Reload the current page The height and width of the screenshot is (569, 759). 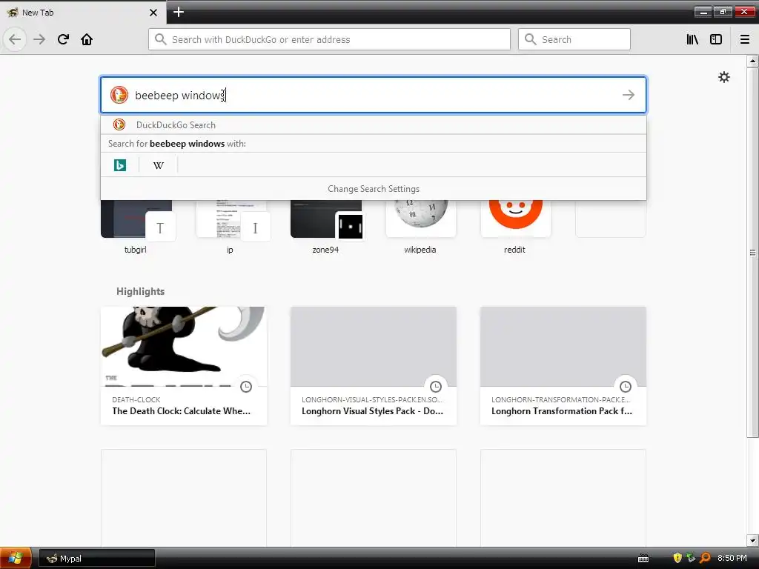click(x=63, y=39)
